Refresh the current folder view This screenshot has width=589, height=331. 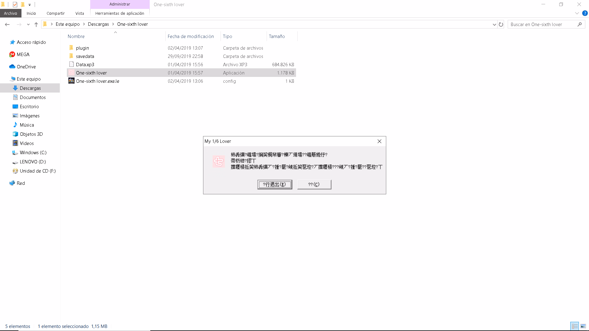click(501, 25)
